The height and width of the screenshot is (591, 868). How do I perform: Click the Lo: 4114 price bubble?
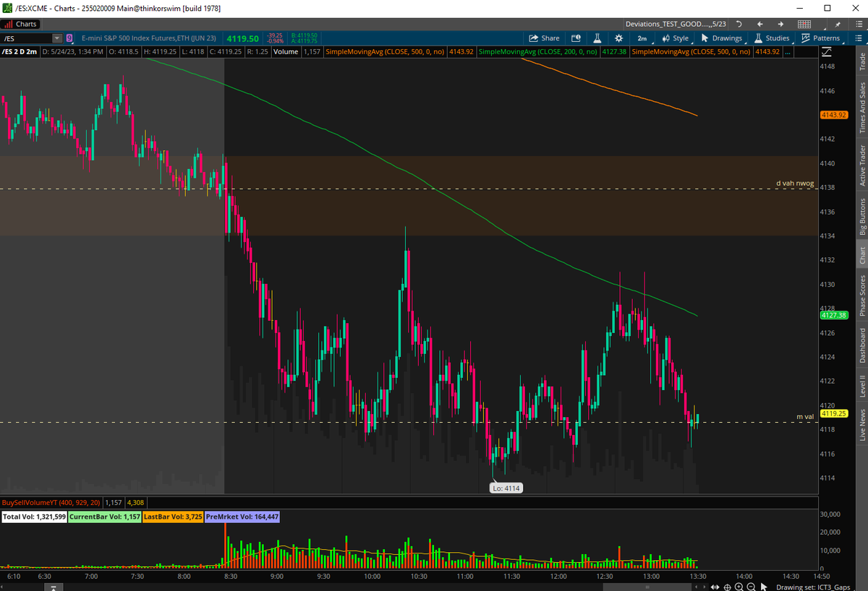point(506,488)
